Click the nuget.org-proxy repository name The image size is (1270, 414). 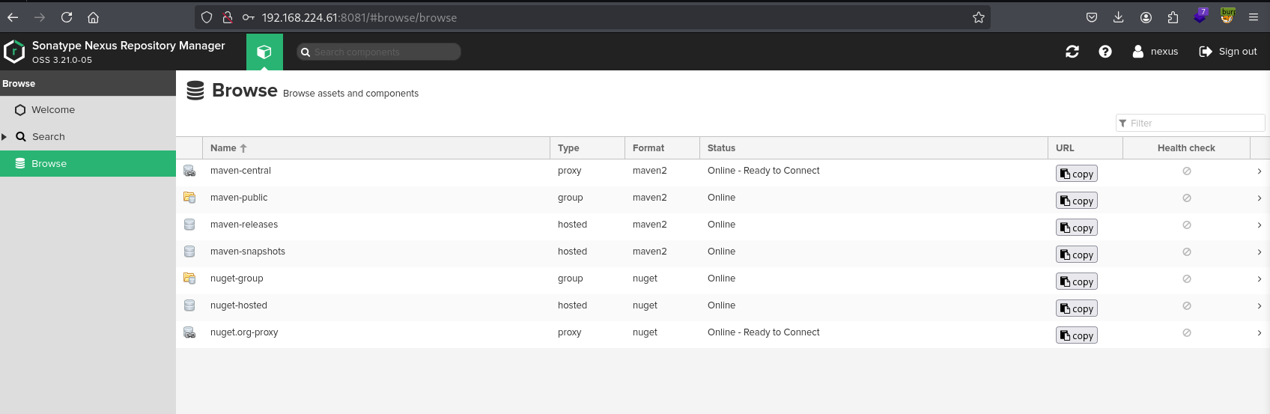(x=244, y=332)
